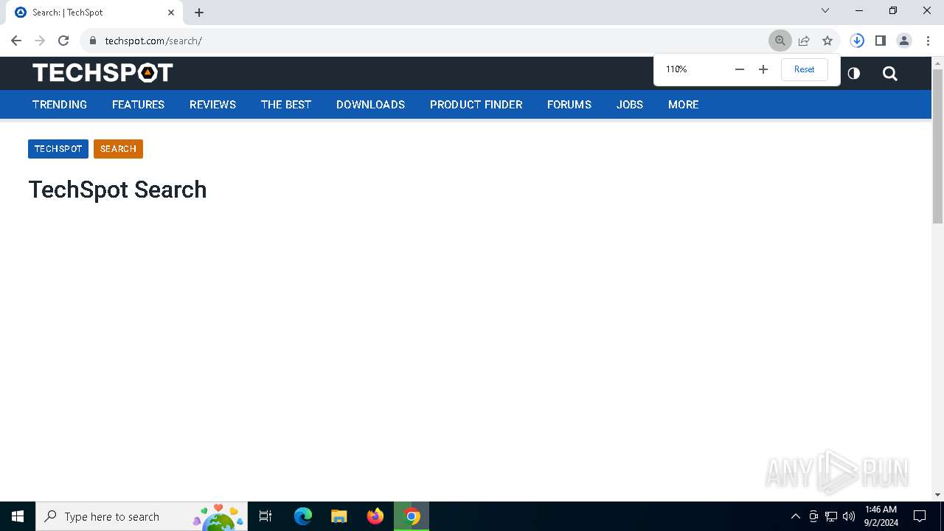This screenshot has width=944, height=531.
Task: Reset the page zoom level
Action: 804,69
